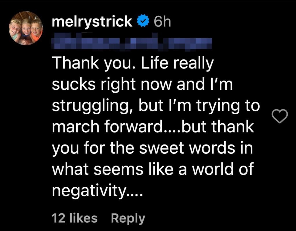Viewport: 296px width, 231px height.
Task: Open the melrystrick username link
Action: 92,22
